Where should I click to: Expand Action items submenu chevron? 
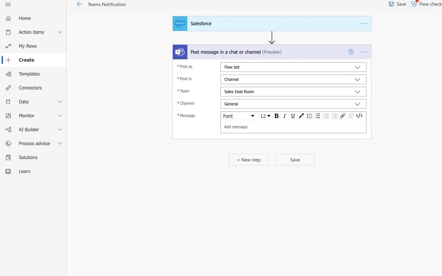click(x=60, y=32)
